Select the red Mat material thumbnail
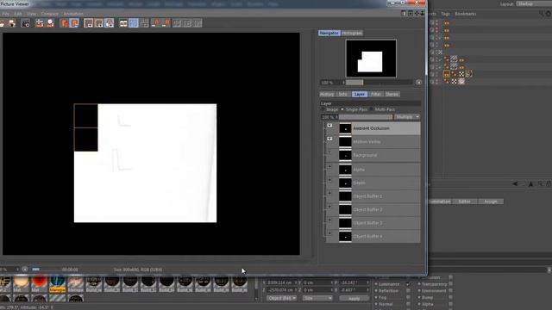This screenshot has height=310, width=552. (39, 283)
